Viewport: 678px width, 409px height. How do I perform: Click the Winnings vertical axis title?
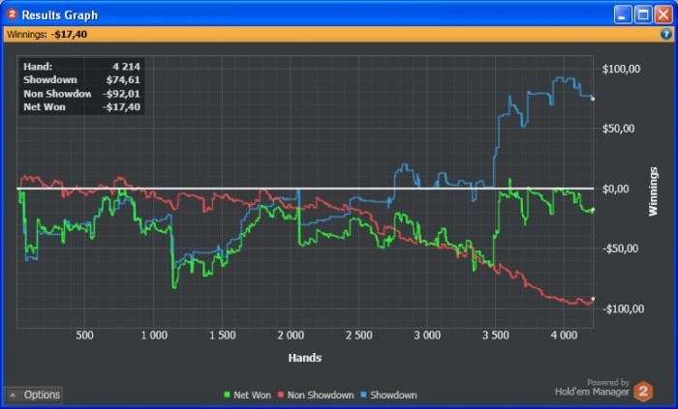click(653, 191)
